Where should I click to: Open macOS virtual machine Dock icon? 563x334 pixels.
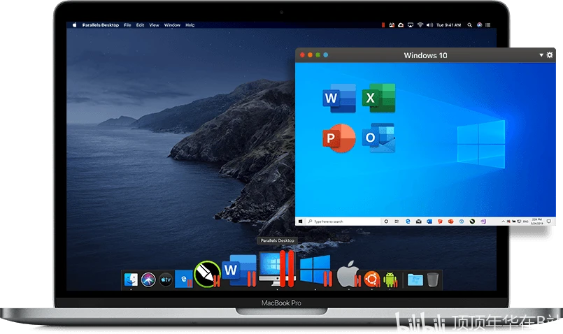coord(348,274)
